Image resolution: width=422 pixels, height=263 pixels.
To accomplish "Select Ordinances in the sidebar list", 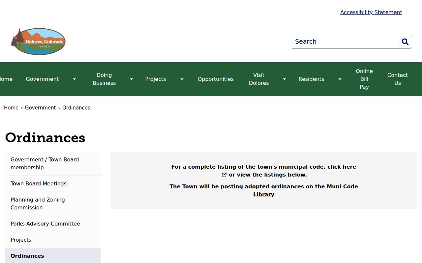I will 53,256.
